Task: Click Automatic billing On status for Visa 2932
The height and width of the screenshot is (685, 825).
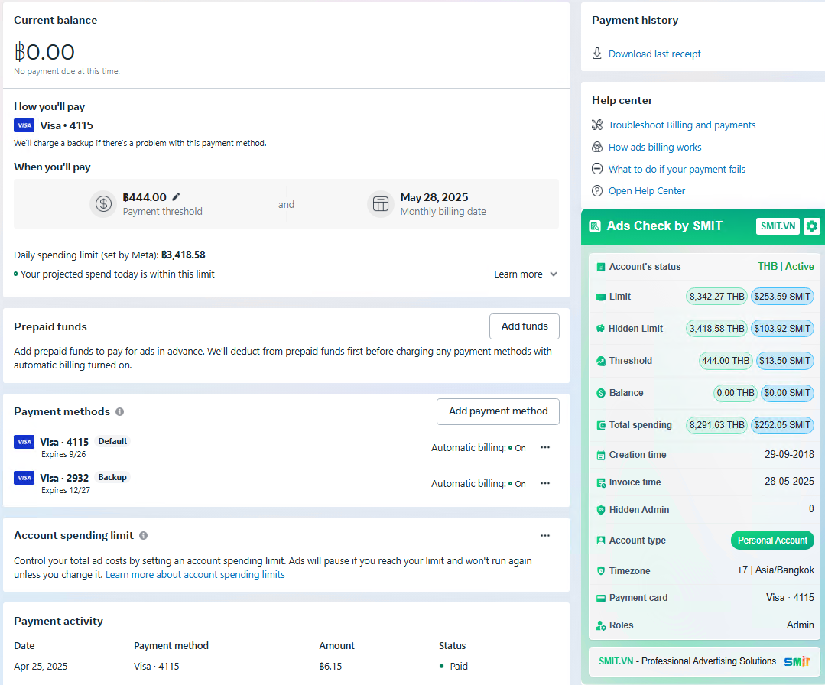Action: point(479,483)
